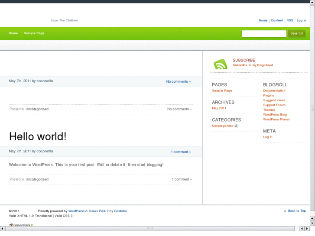Open Uncategorized under CATEGORIES sidebar
Screen dimensions: 315x236
click(223, 126)
